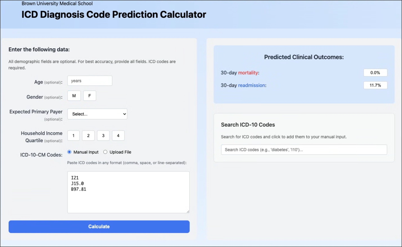
Task: Click the mortality link text
Action: (248, 73)
